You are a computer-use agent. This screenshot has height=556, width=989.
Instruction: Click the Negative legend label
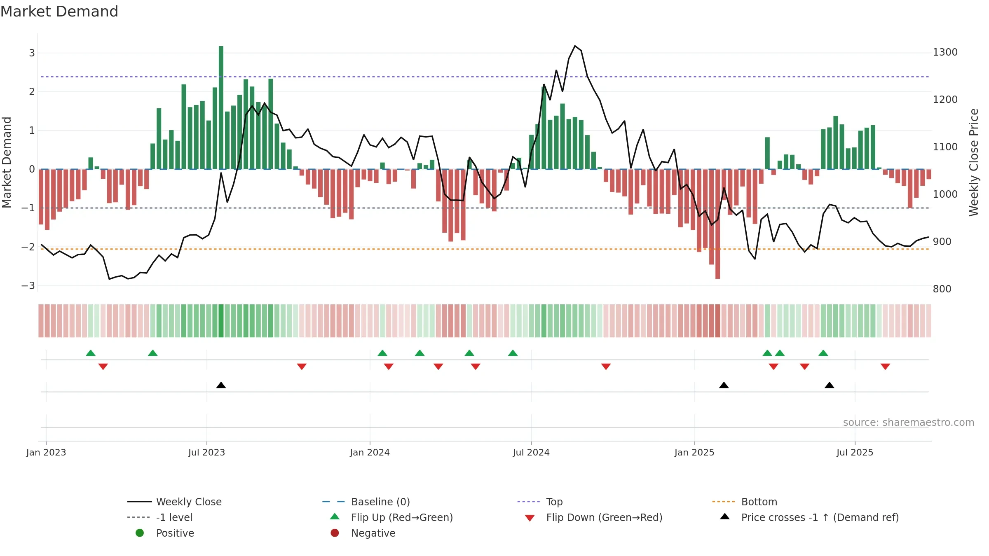[x=373, y=533]
